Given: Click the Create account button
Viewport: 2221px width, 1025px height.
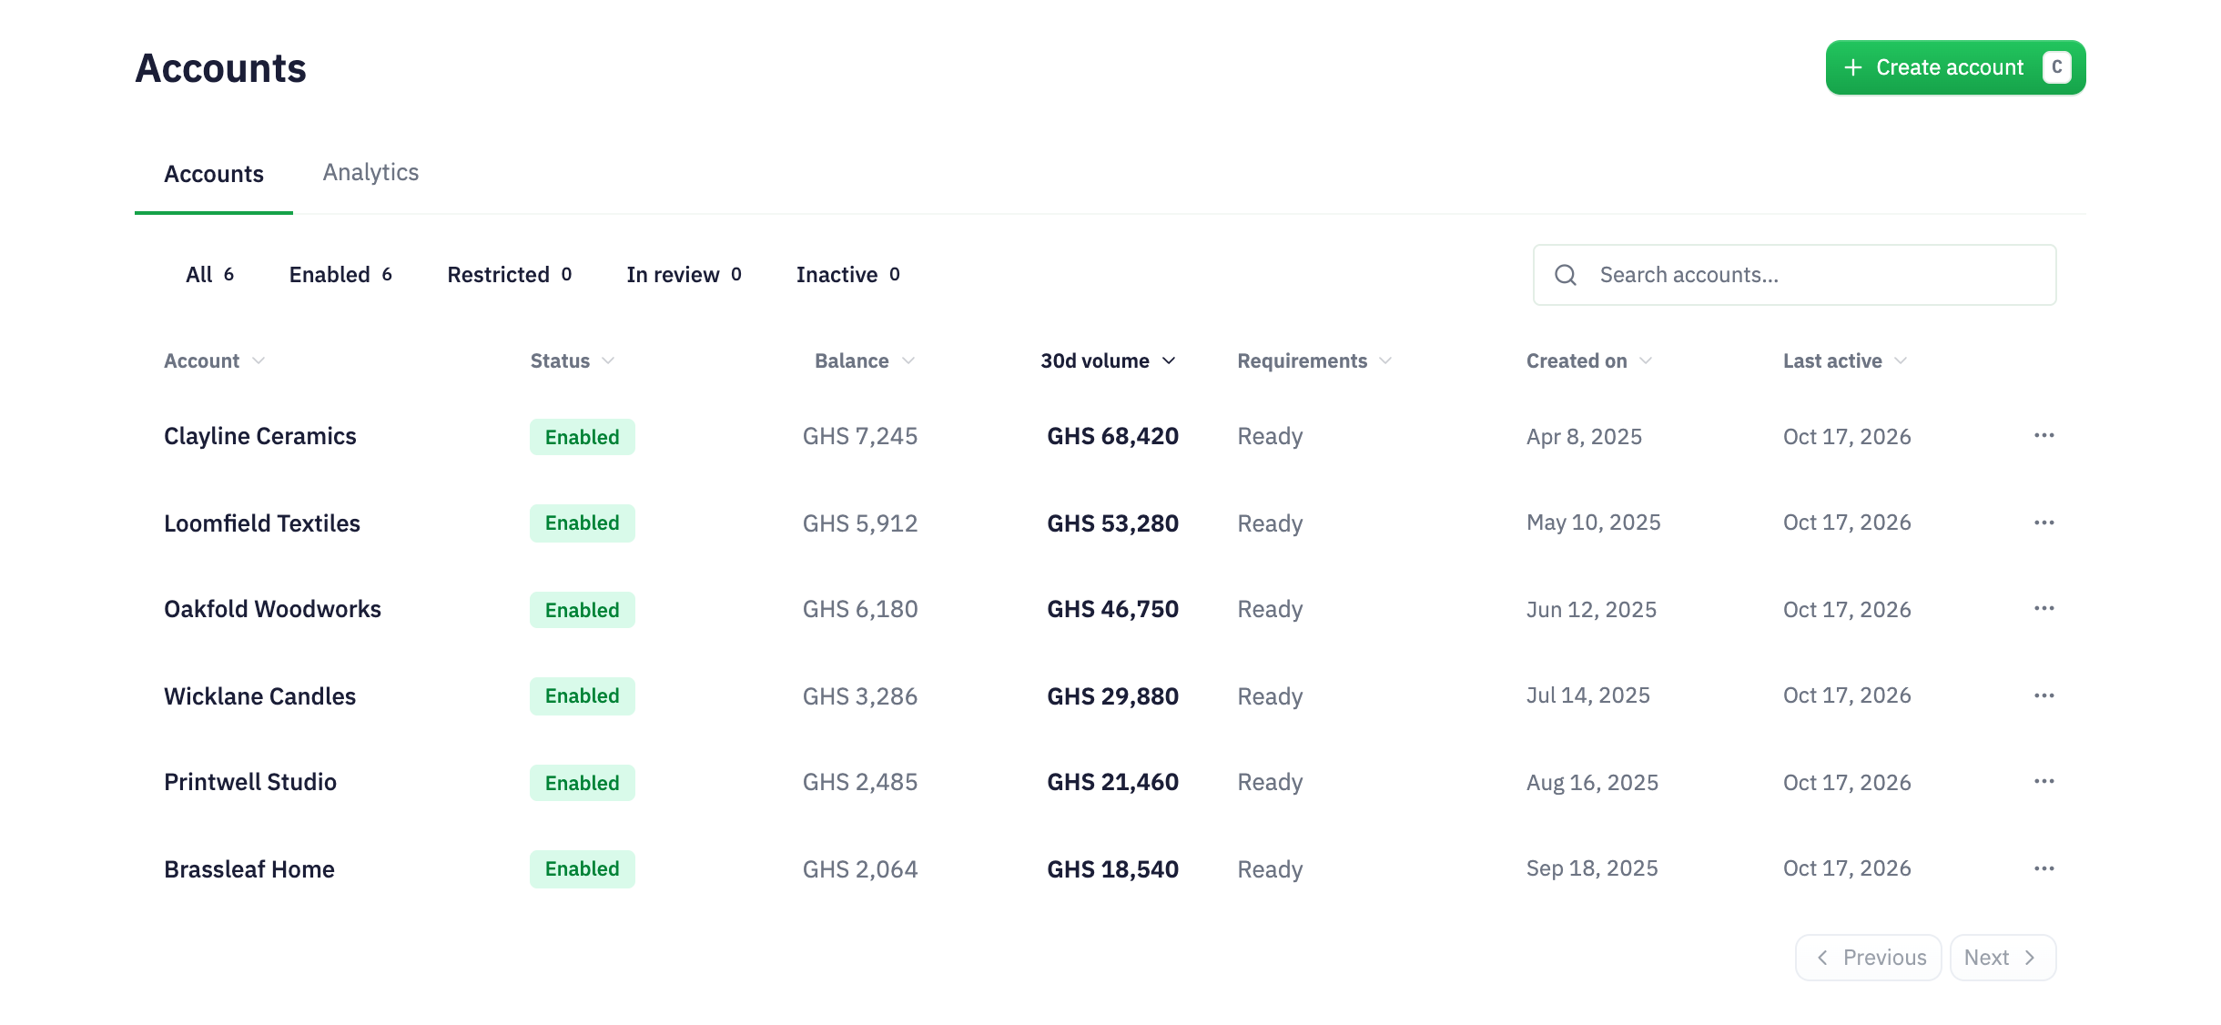Looking at the screenshot, I should coord(1955,67).
